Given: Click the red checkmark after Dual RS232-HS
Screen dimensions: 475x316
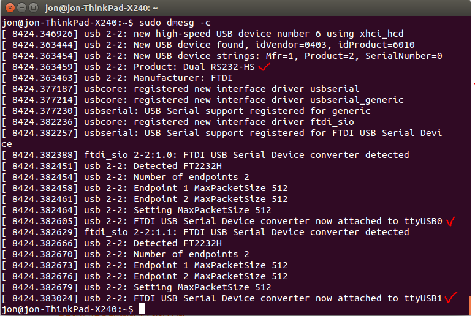Looking at the screenshot, I should point(264,66).
